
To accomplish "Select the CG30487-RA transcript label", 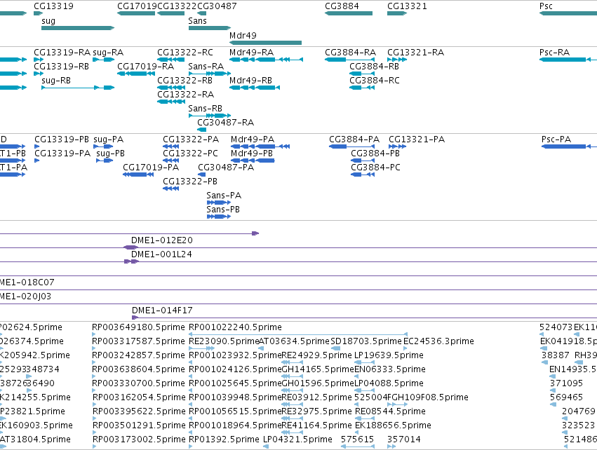I will 225,123.
